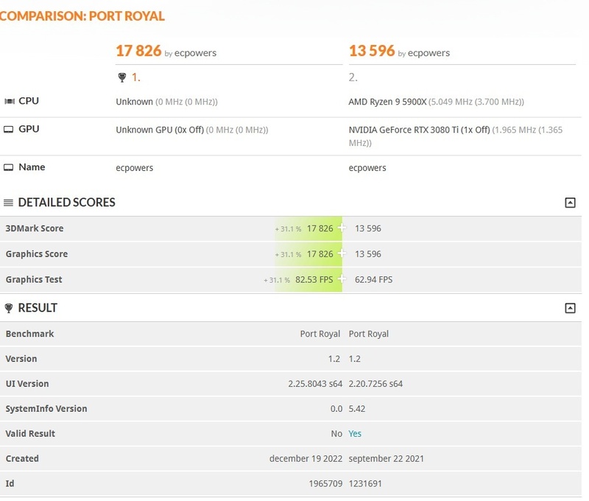Click the Yes valid result link
Screen dimensions: 589x501
pos(355,434)
